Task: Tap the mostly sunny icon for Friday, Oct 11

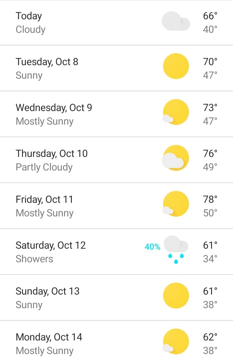Action: [x=176, y=204]
